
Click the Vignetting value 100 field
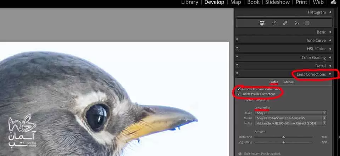click(324, 142)
